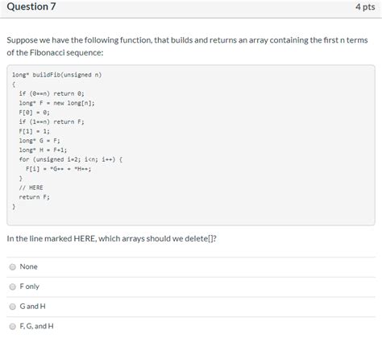Click the '4 pts' score label

(365, 6)
